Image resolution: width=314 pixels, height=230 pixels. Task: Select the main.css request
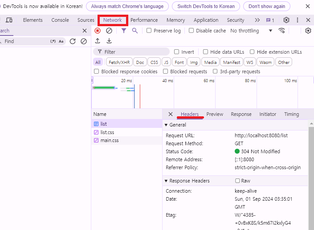point(127,140)
